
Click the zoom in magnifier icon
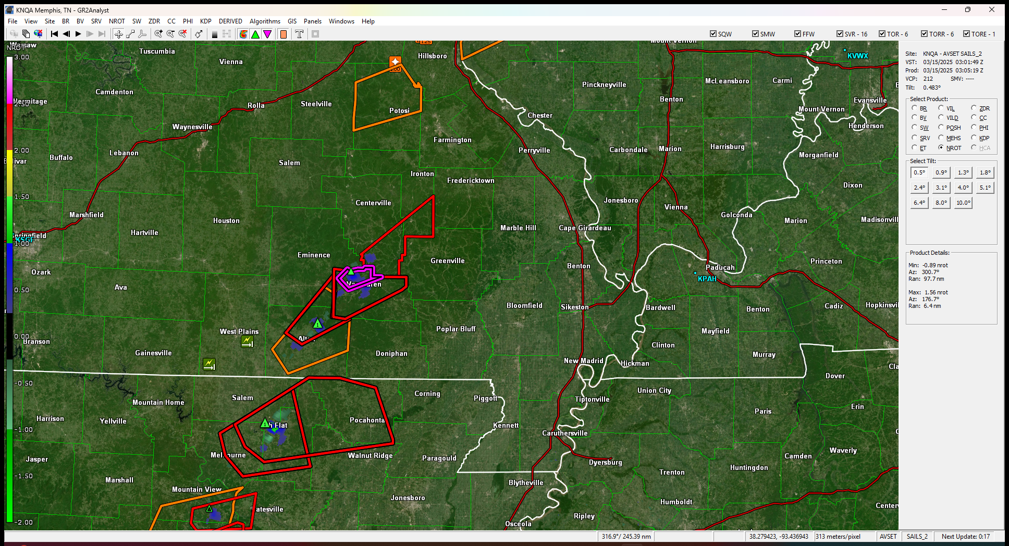158,34
